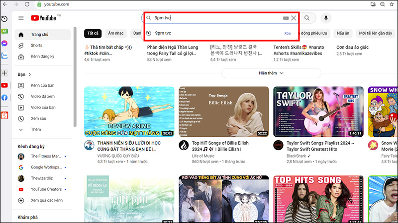Screen dimensions: 398x223
Task: Click the voice search microphone icon
Action: click(326, 18)
